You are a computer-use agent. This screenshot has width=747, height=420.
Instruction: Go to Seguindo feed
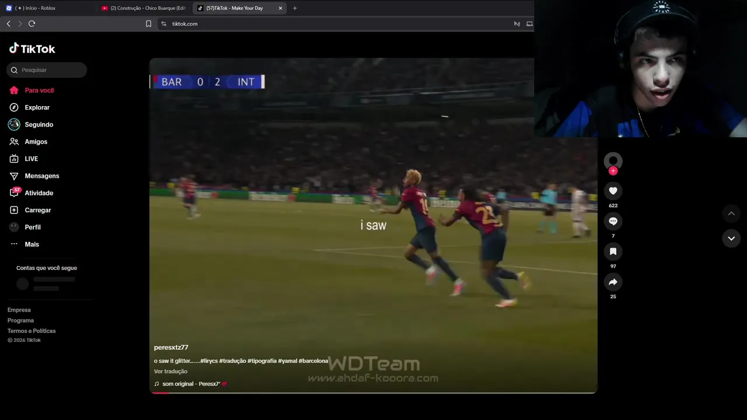pyautogui.click(x=39, y=124)
